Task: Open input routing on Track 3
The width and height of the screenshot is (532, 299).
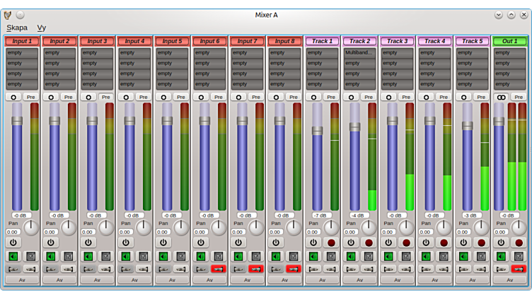Action: (388, 269)
